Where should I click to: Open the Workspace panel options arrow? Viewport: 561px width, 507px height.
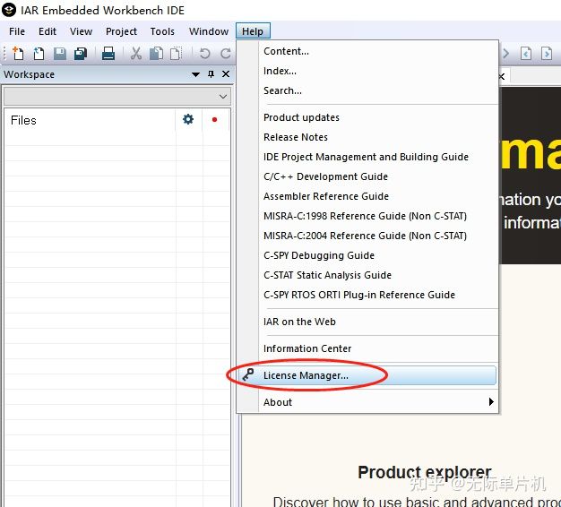pos(196,74)
